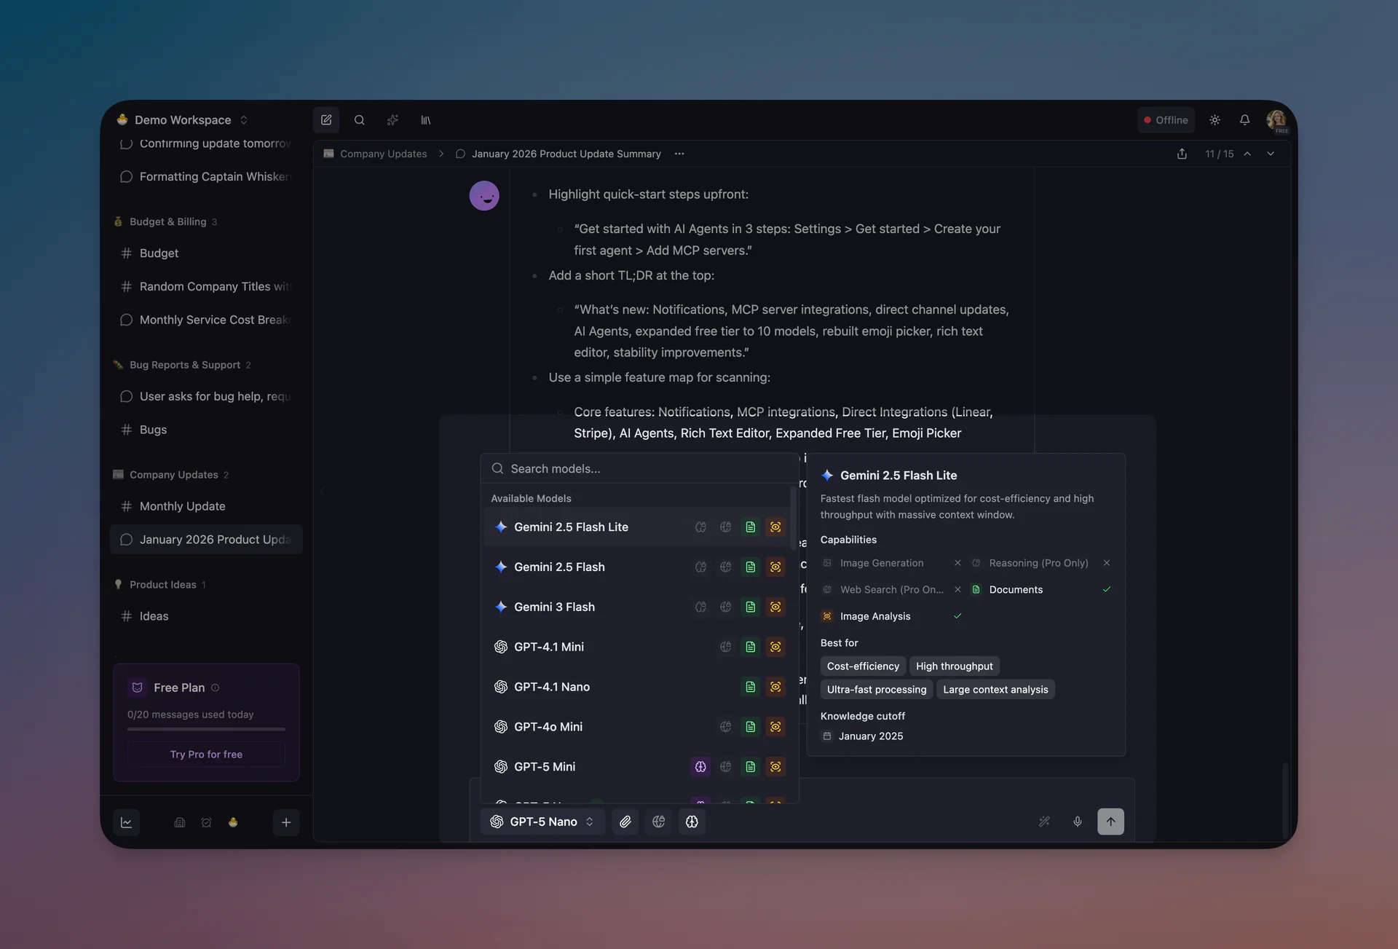Select Gemini 2.5 Flash Lite model
The image size is (1398, 949).
(x=637, y=527)
